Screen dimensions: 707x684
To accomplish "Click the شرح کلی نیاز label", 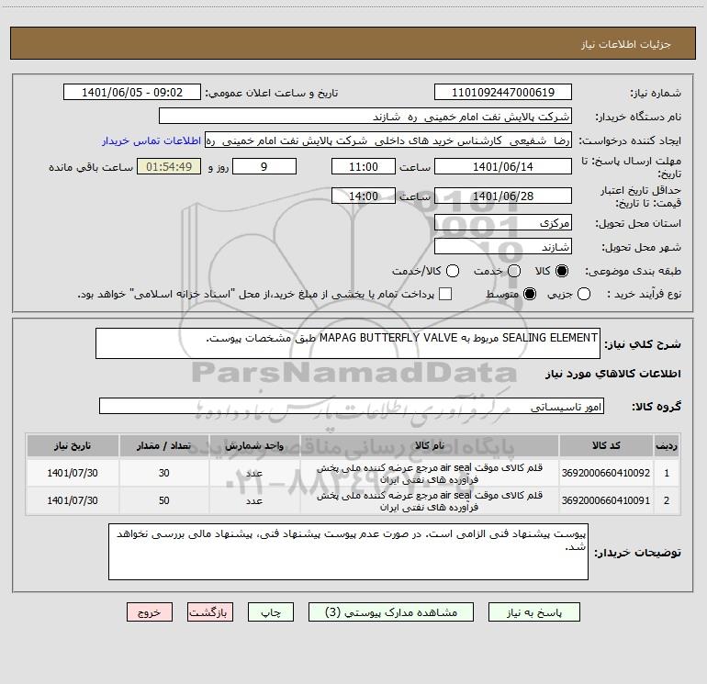I will pos(643,344).
